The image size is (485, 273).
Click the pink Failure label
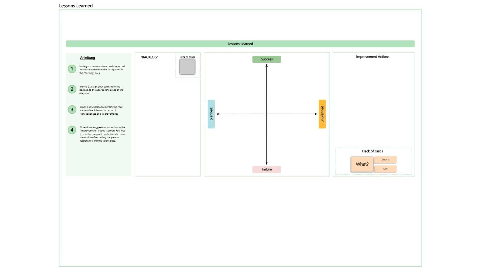(x=266, y=170)
